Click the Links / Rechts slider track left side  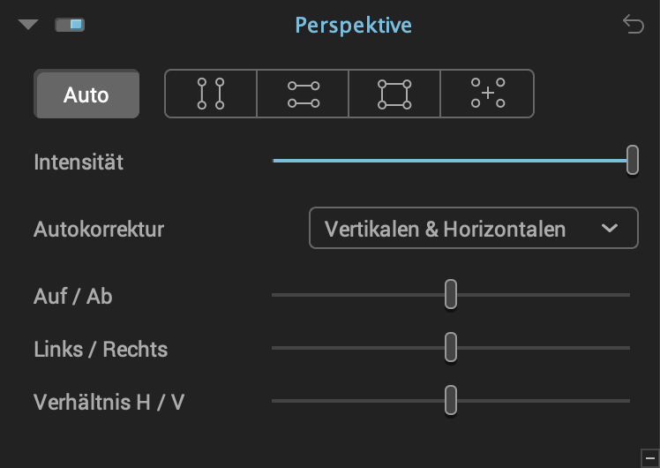pos(357,348)
